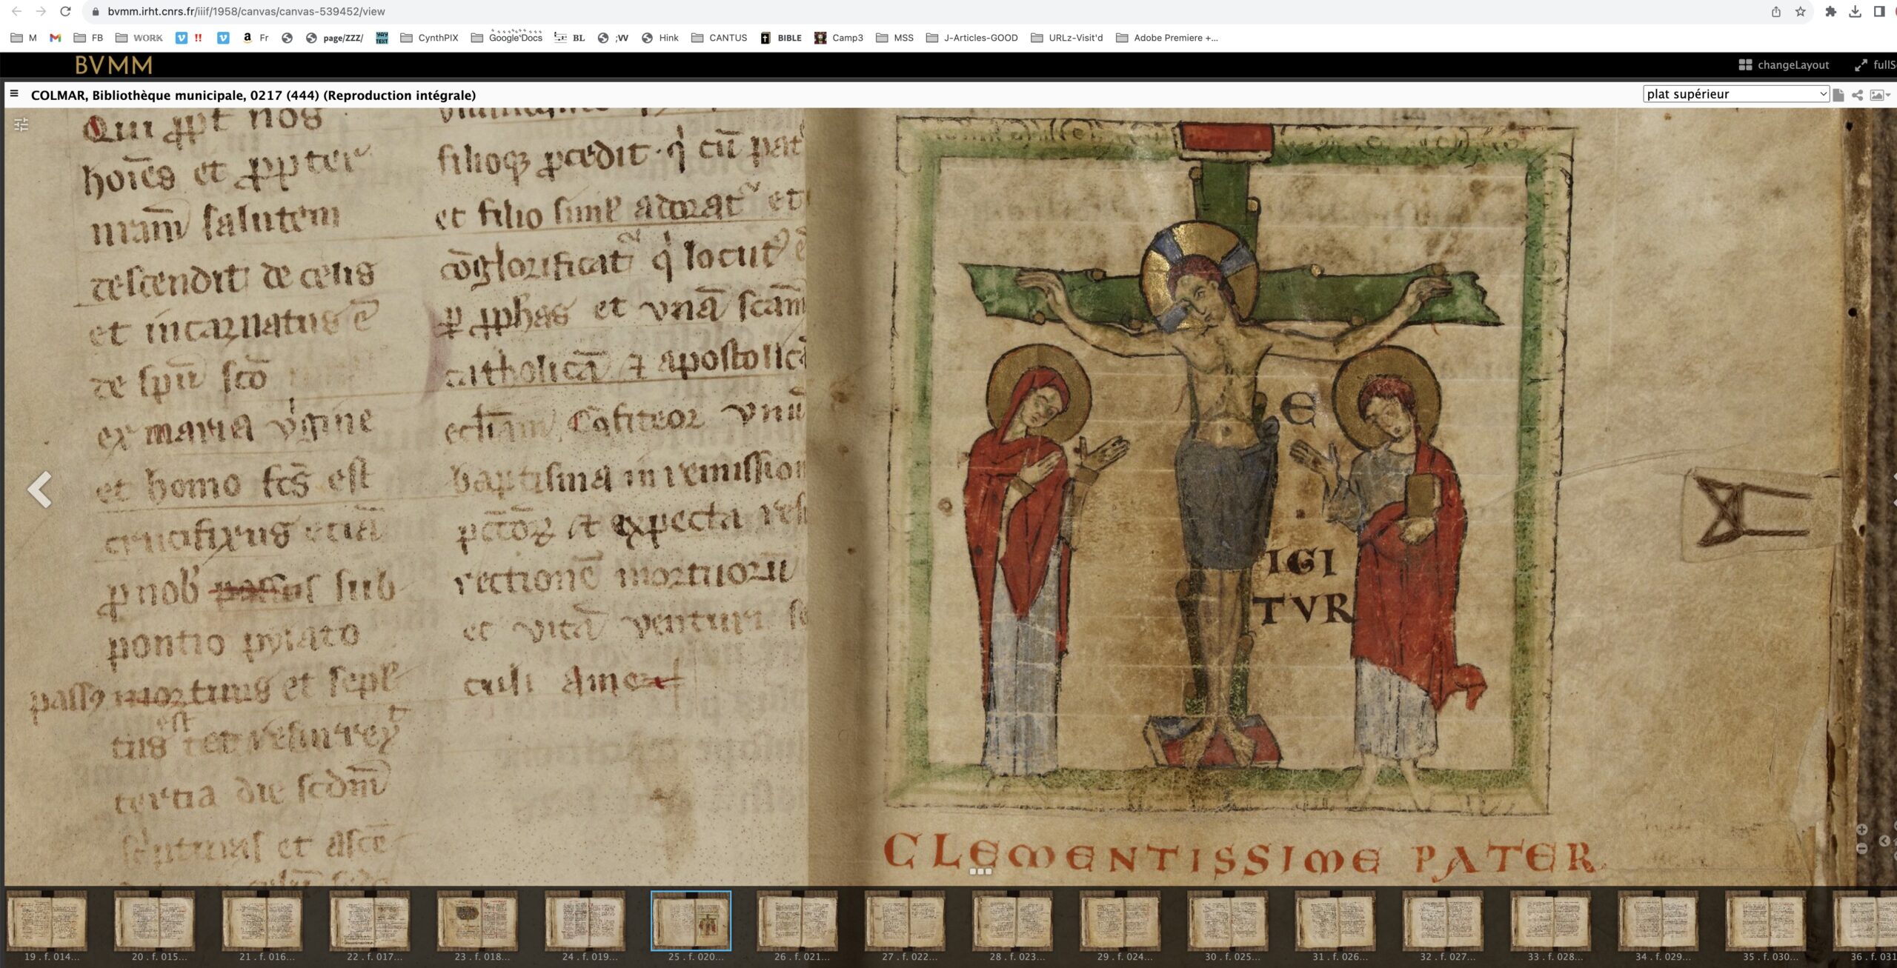Jump to thumbnail 27 f. 022
Image resolution: width=1897 pixels, height=968 pixels.
click(906, 920)
